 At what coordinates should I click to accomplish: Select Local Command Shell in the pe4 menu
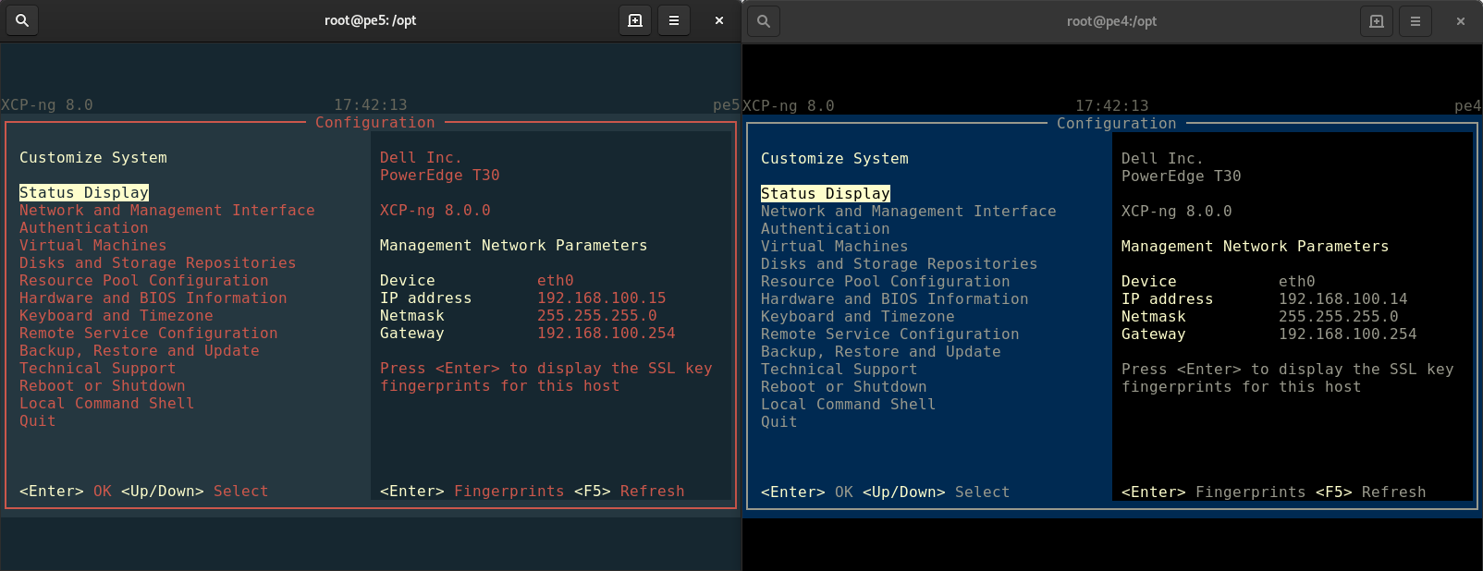pos(849,404)
